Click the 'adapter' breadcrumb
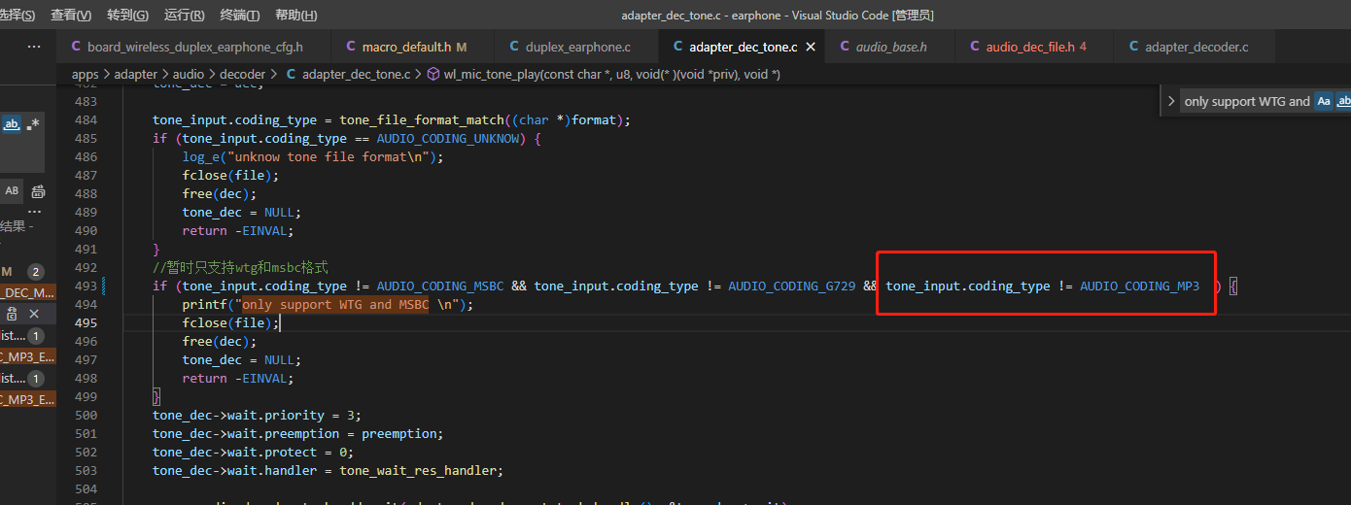The height and width of the screenshot is (505, 1351). click(x=135, y=74)
